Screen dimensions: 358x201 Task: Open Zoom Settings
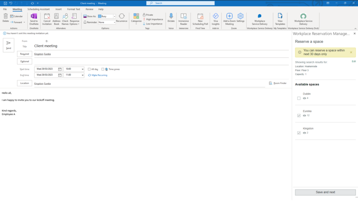tap(240, 18)
